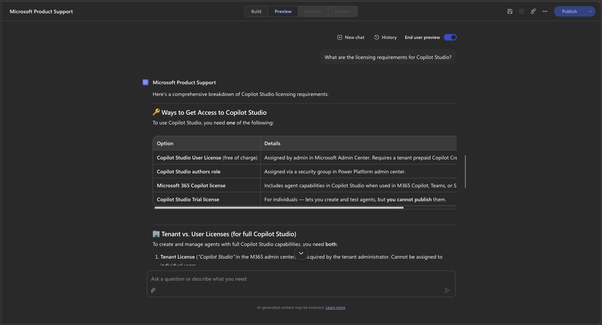Click the 'Ways to Get Access to Copilot Studio' heading

coord(210,112)
